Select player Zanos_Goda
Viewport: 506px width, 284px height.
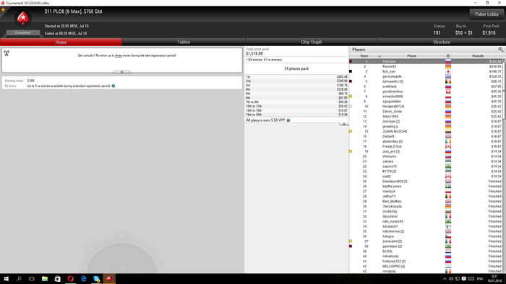[x=426, y=111]
